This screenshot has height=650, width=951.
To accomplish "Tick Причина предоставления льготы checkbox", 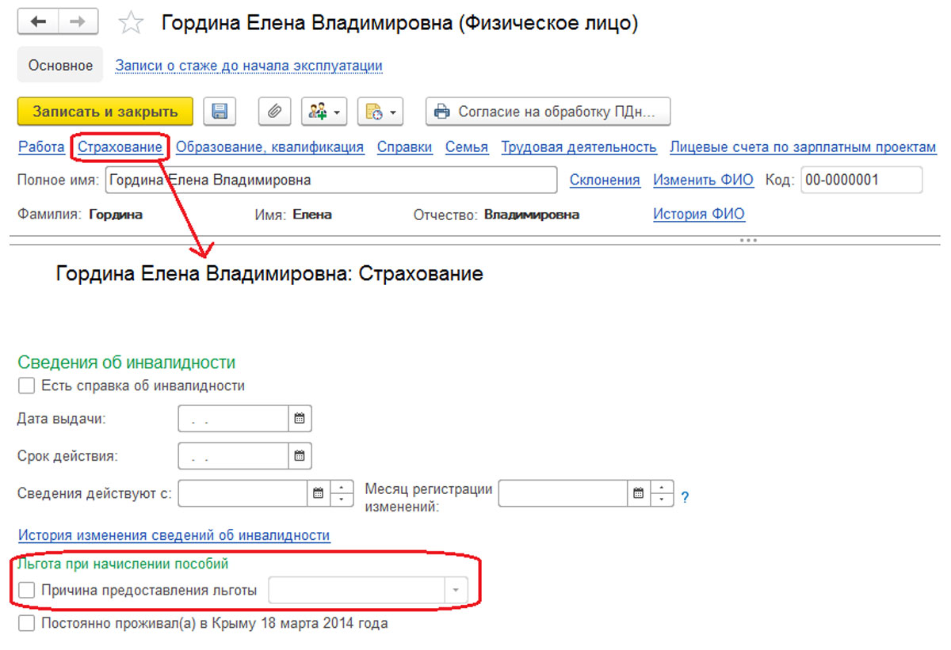I will click(27, 590).
